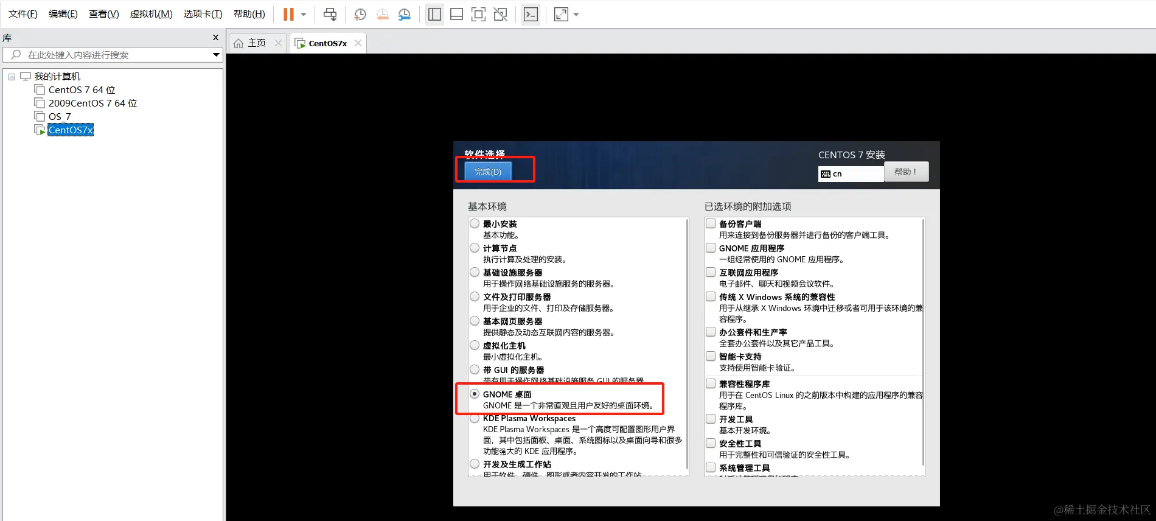Check the 智能卡支持 checkbox
This screenshot has height=521, width=1156.
click(x=711, y=356)
